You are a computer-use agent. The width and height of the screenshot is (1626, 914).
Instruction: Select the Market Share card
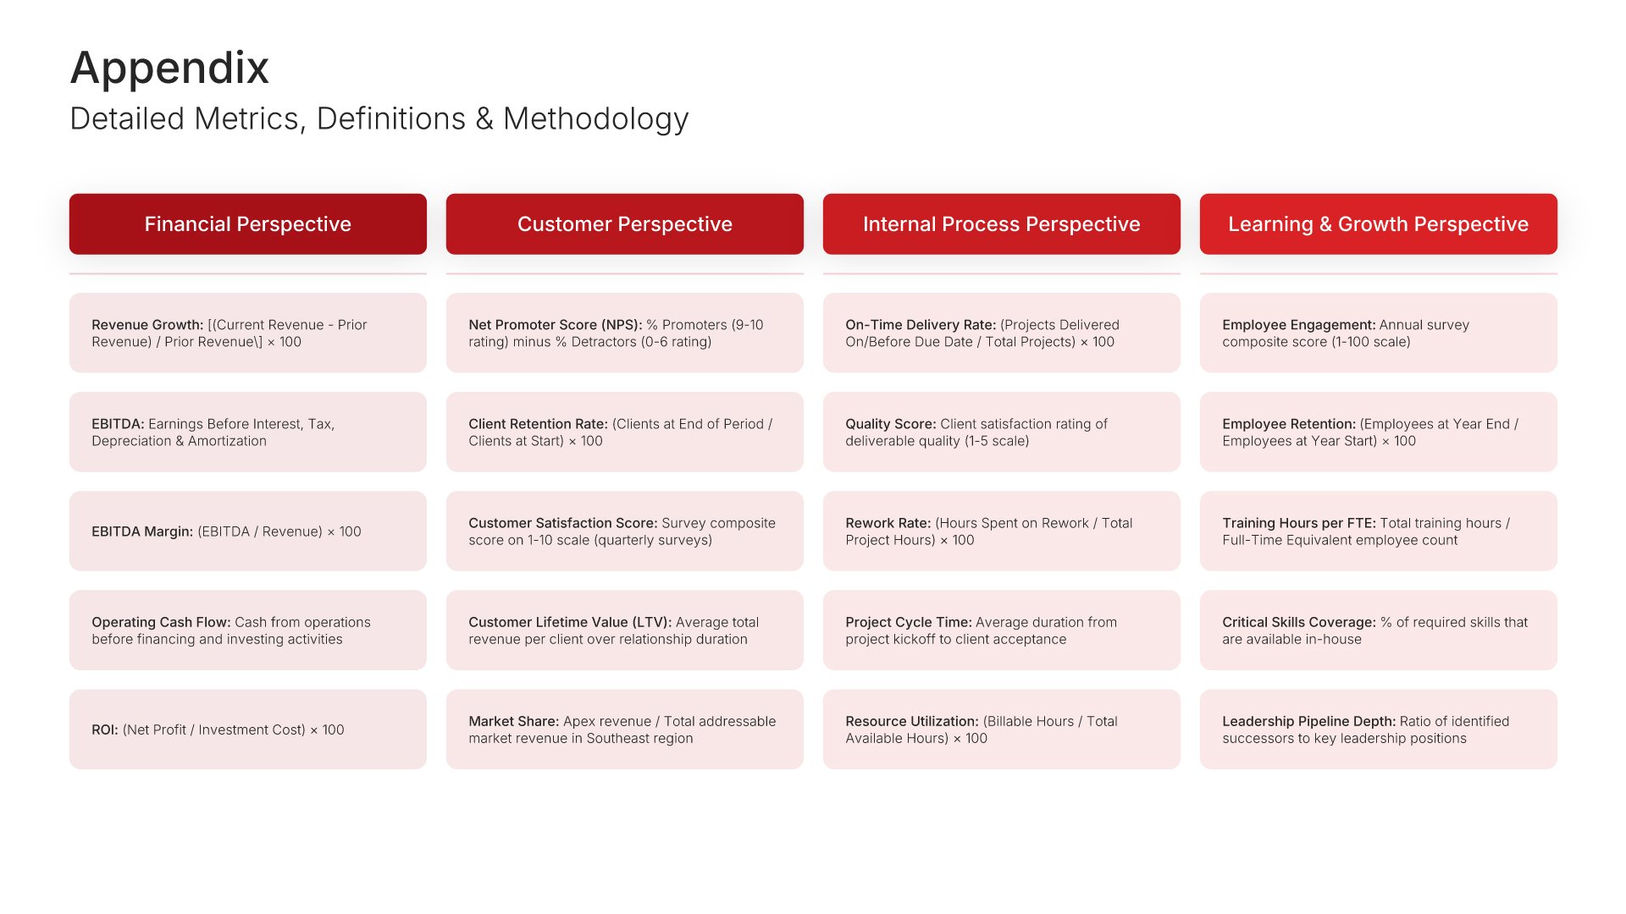coord(624,730)
